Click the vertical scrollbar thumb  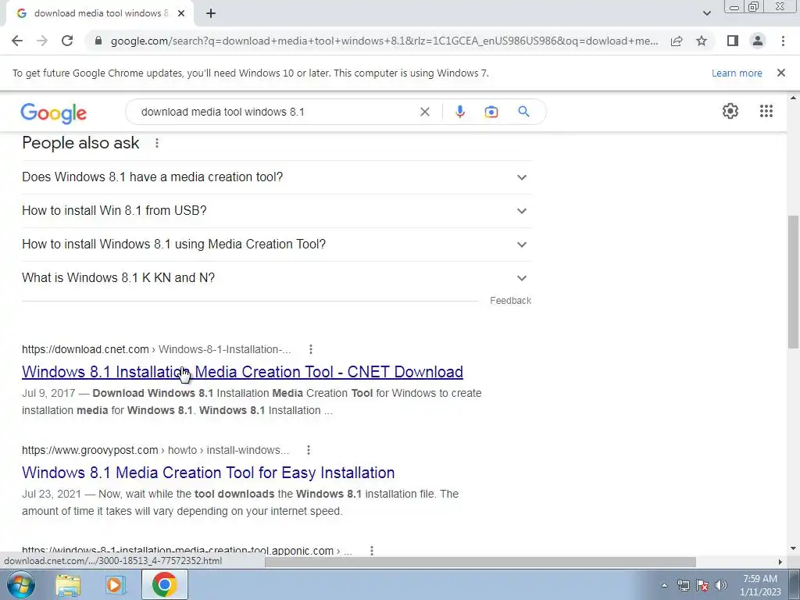(x=794, y=281)
